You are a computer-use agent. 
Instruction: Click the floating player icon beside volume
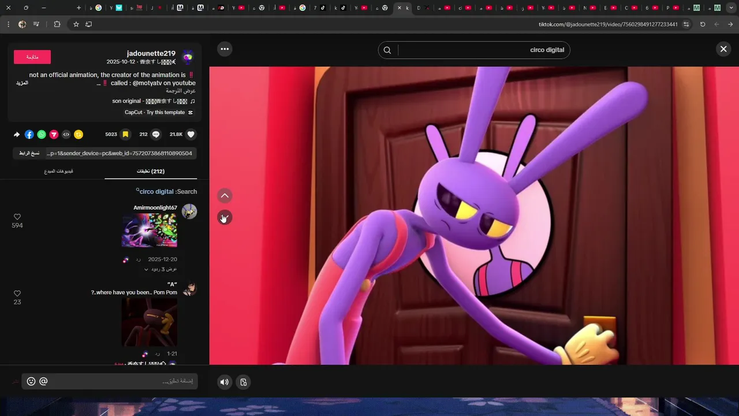click(244, 382)
